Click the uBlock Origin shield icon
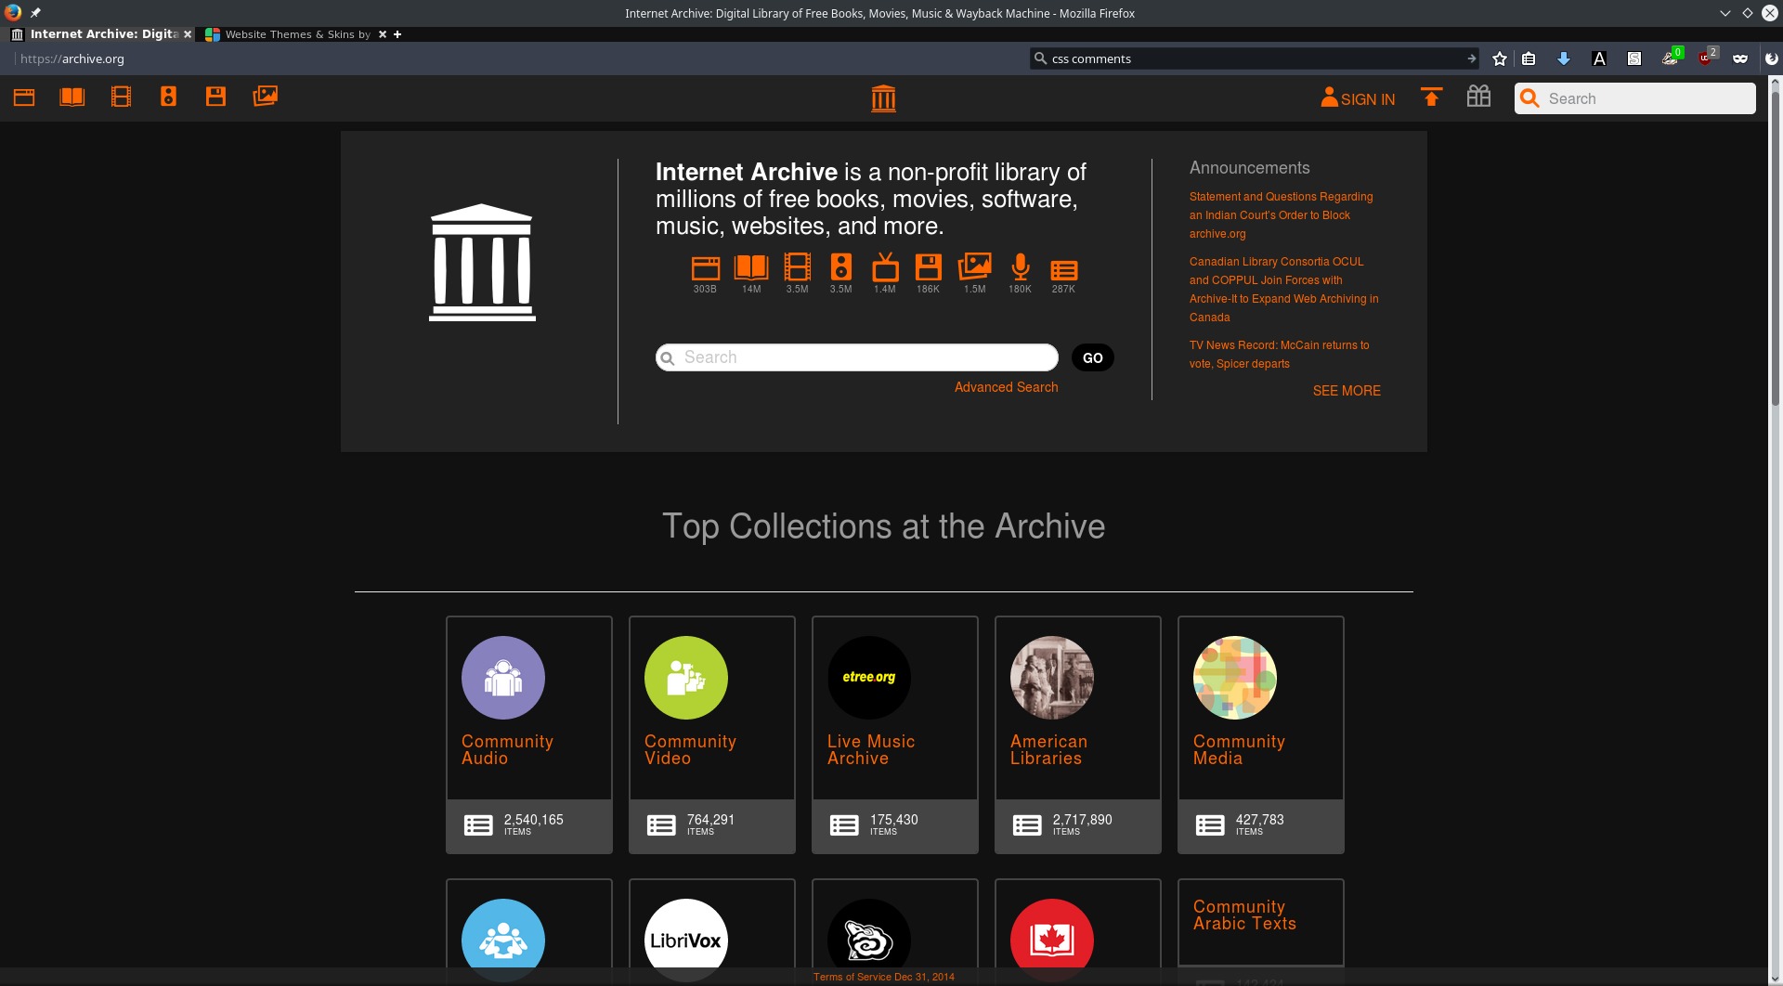 point(1704,58)
